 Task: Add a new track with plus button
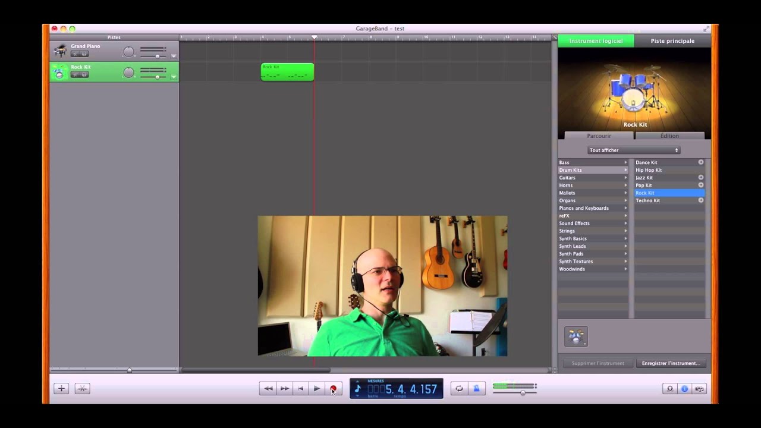pyautogui.click(x=61, y=388)
